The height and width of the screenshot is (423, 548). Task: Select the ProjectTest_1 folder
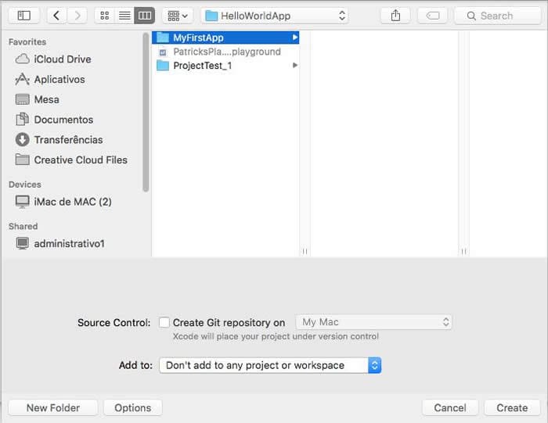pos(225,65)
